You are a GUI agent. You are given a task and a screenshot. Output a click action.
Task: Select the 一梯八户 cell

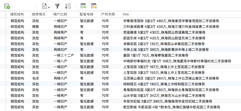tap(60, 61)
